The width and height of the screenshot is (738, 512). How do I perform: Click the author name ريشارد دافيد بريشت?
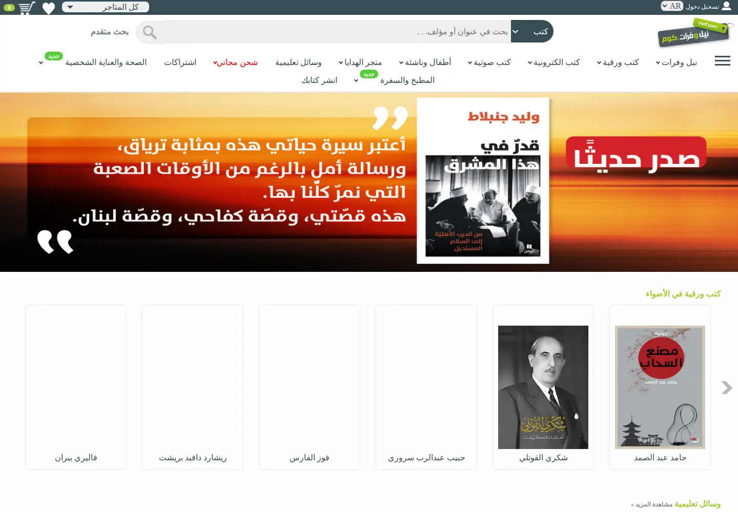[x=193, y=458]
